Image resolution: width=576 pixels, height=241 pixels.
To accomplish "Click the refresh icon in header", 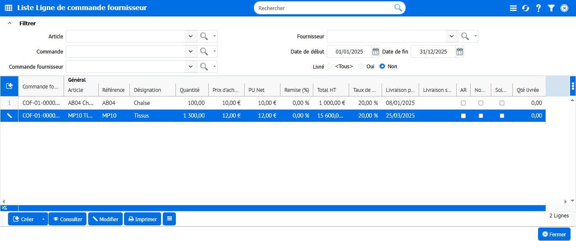I will (x=525, y=8).
